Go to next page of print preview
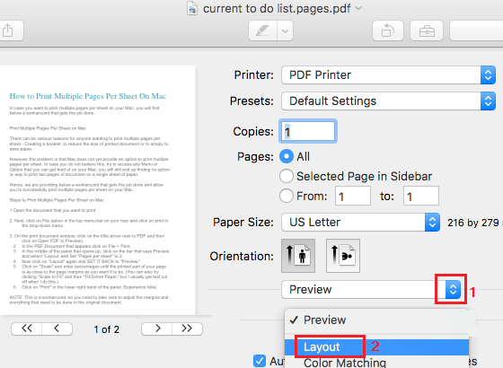Image resolution: width=503 pixels, height=368 pixels. pyautogui.click(x=157, y=329)
